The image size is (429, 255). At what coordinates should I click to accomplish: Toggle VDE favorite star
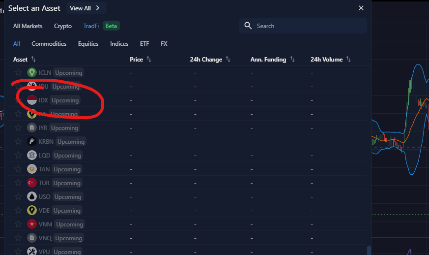pyautogui.click(x=18, y=210)
